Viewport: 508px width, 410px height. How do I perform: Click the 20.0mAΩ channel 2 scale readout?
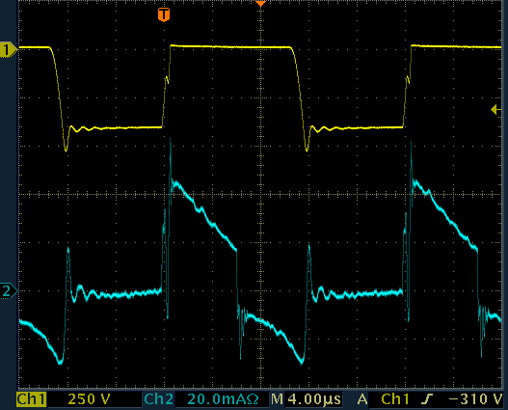(x=223, y=399)
